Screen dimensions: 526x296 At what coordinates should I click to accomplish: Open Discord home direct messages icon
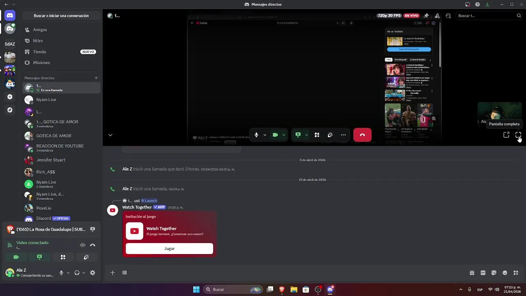coord(10,16)
